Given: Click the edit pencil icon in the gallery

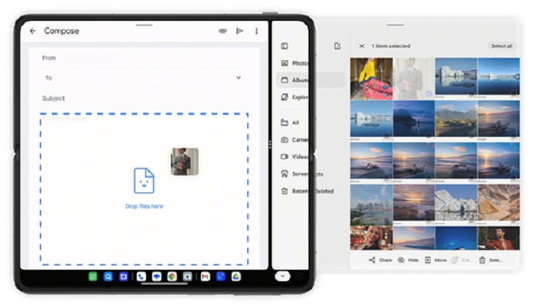Looking at the screenshot, I should tap(338, 46).
